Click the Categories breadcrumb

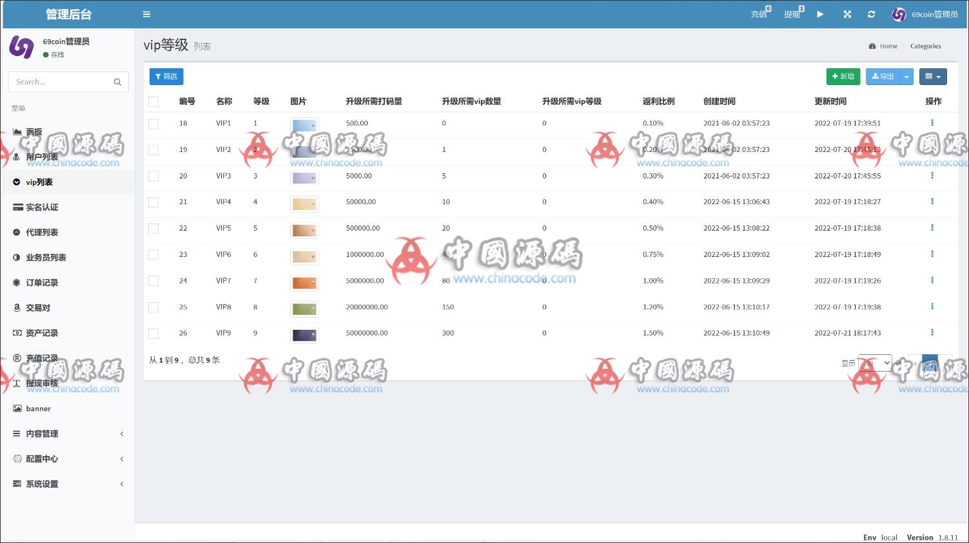926,46
